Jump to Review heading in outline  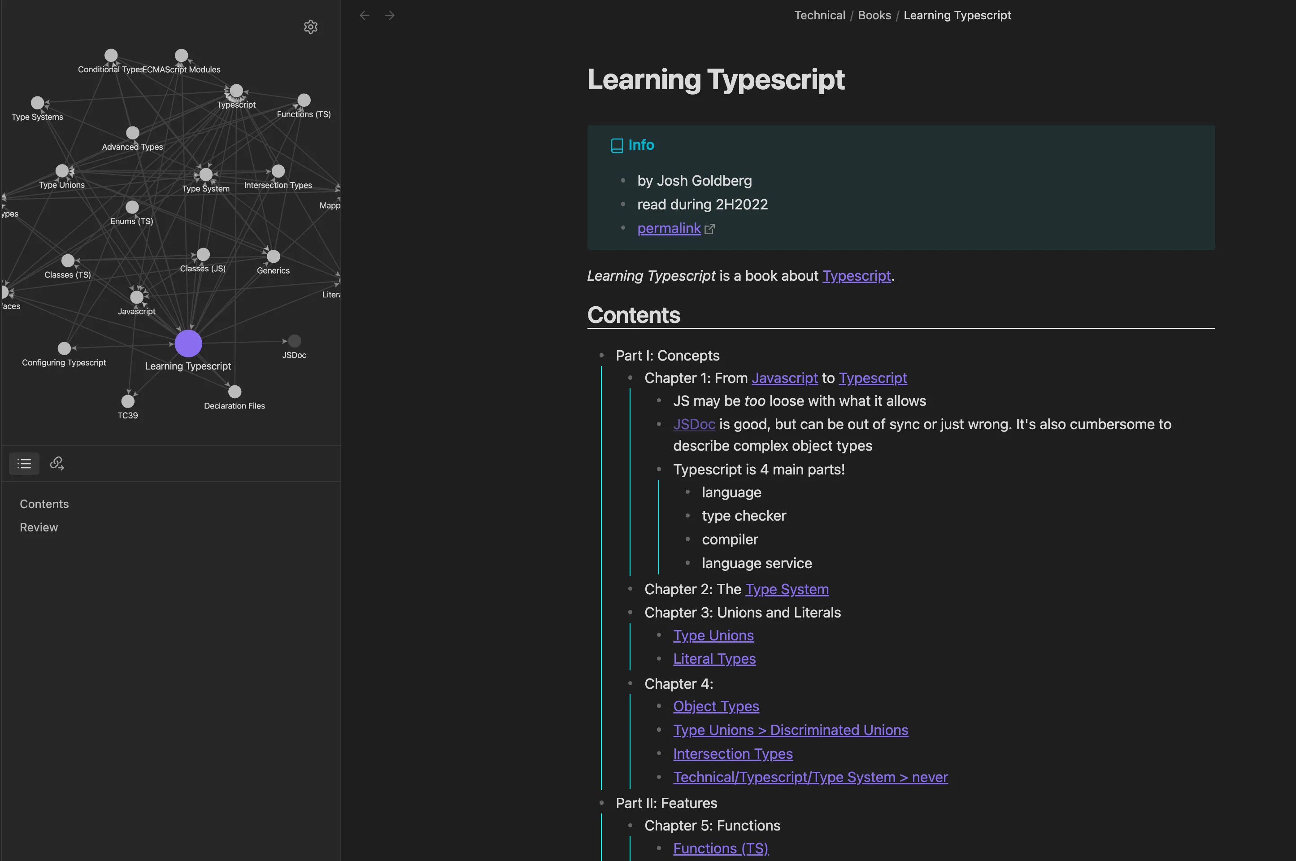point(39,527)
